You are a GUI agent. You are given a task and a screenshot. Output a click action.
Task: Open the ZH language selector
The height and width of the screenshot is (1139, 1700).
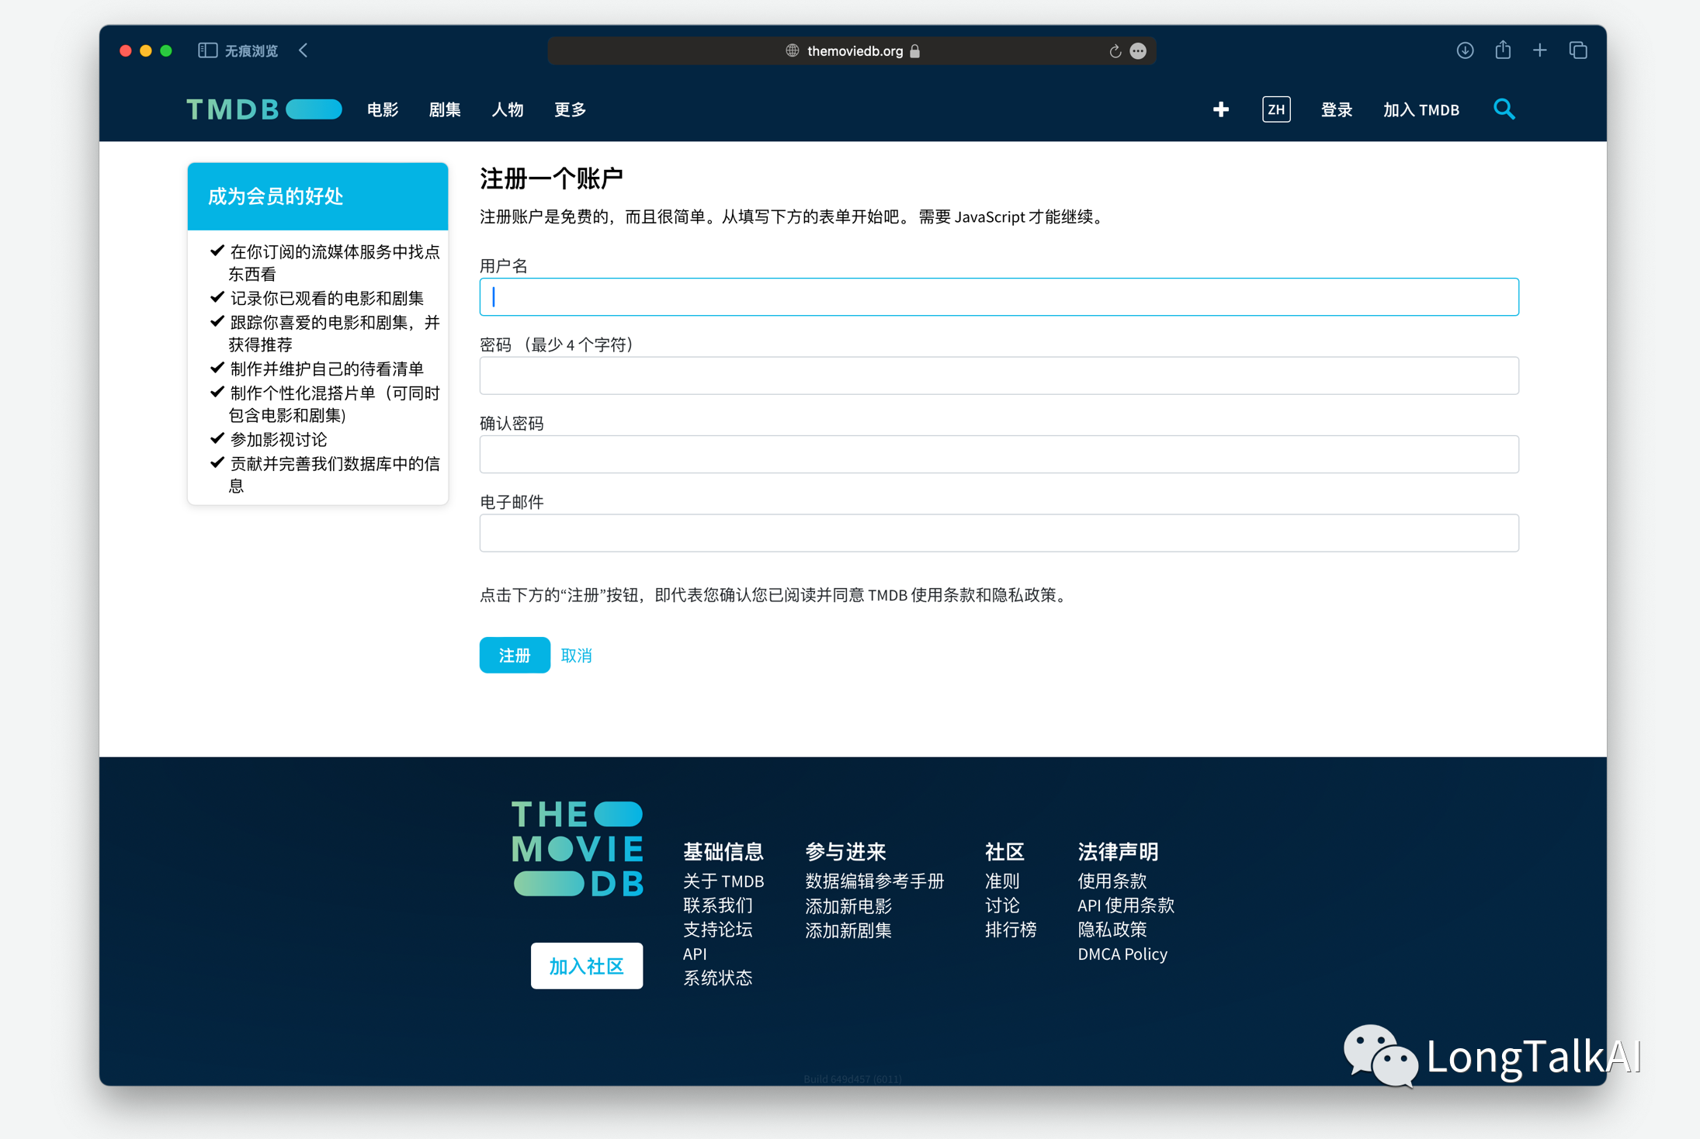click(1276, 109)
